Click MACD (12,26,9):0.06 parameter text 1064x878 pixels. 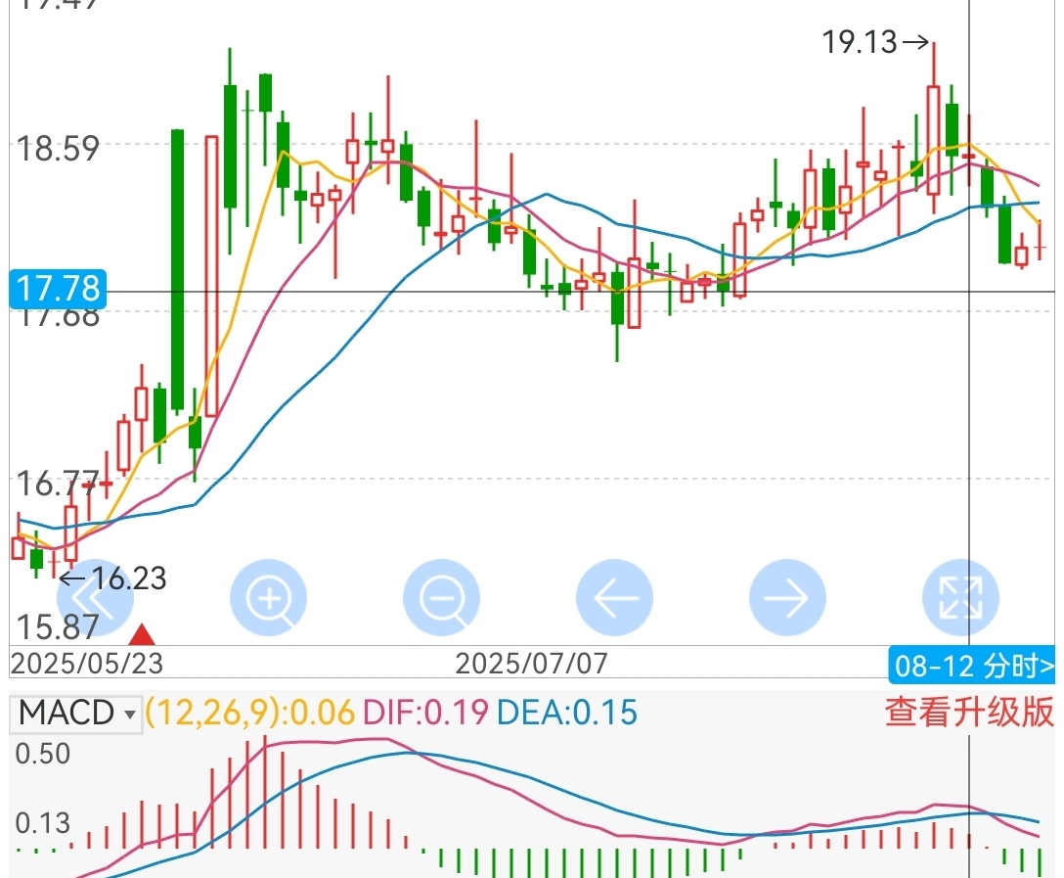coord(249,713)
